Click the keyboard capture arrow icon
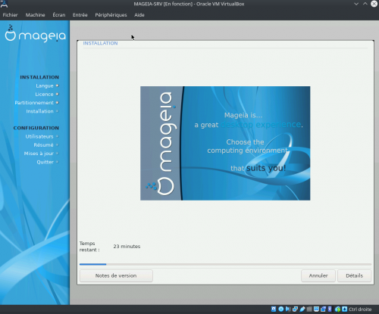The width and height of the screenshot is (379, 314). [345, 309]
